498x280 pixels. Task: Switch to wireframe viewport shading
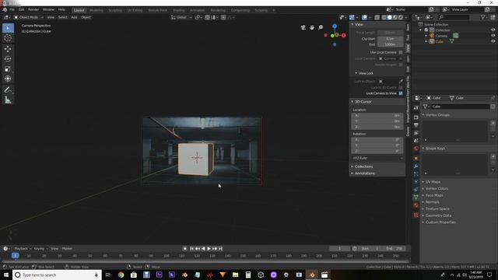pos(384,17)
